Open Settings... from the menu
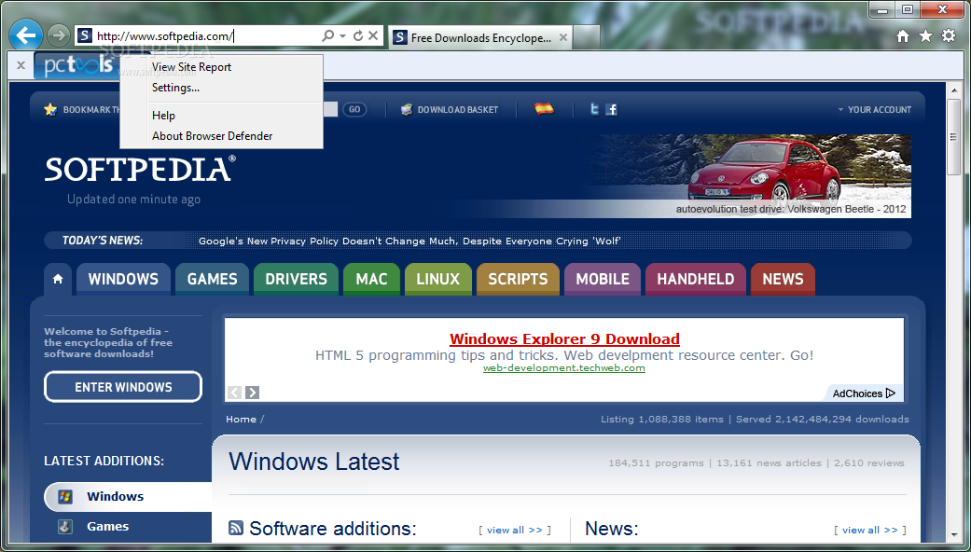971x552 pixels. [x=176, y=88]
